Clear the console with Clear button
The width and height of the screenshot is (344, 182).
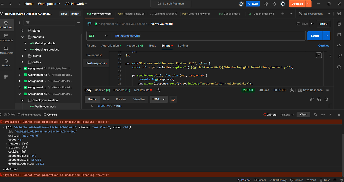303,114
